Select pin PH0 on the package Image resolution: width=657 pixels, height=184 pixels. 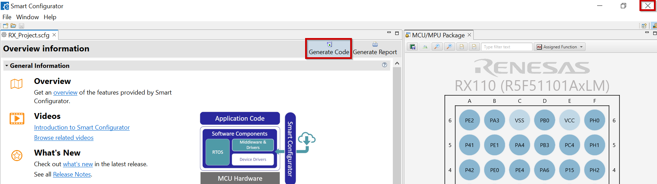coord(594,120)
